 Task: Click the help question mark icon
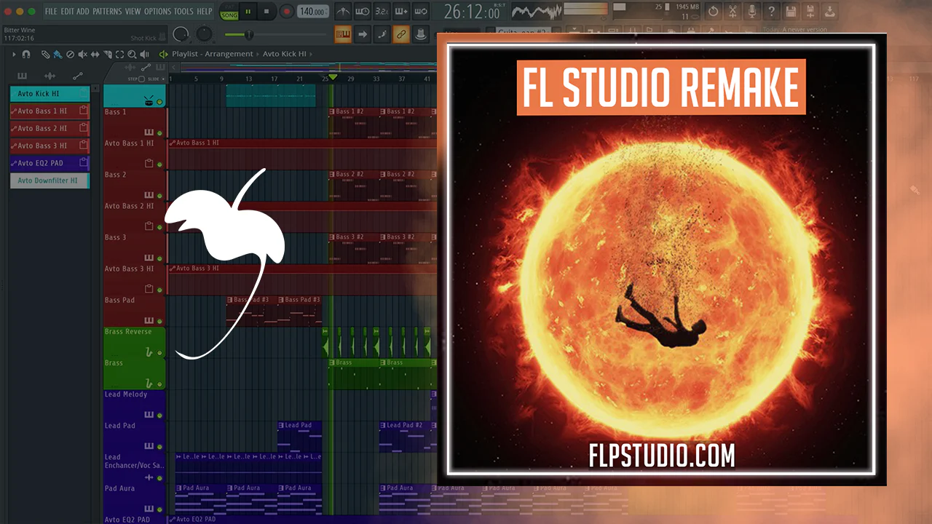(x=773, y=12)
